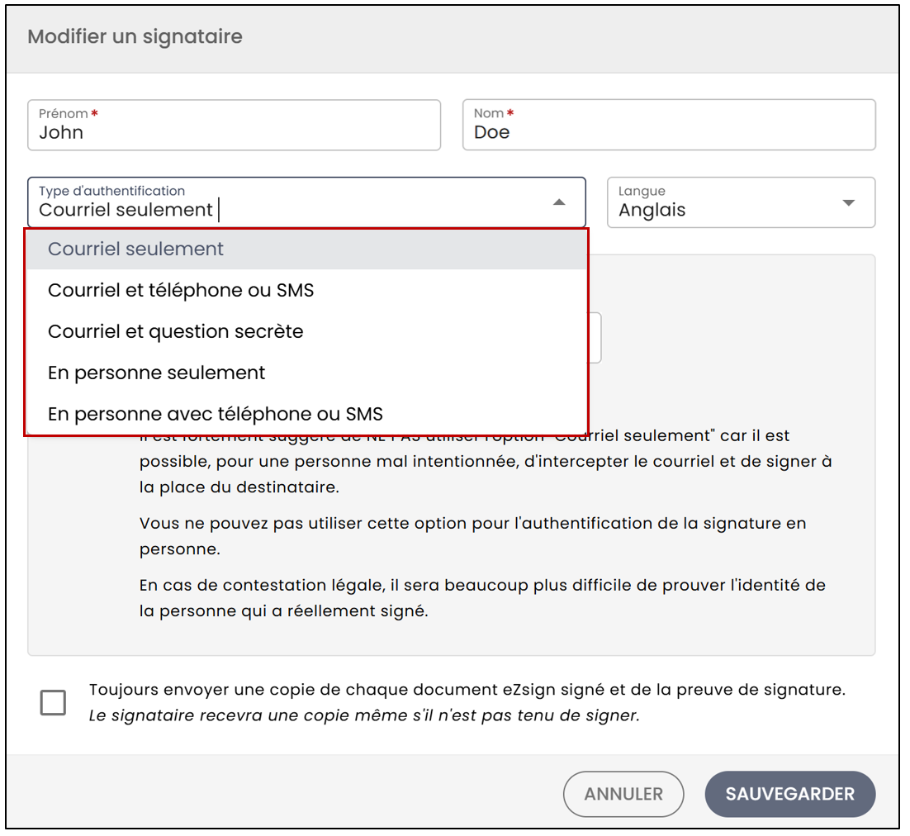Click the Type d'authentification combo box
The height and width of the screenshot is (836, 910).
point(306,202)
